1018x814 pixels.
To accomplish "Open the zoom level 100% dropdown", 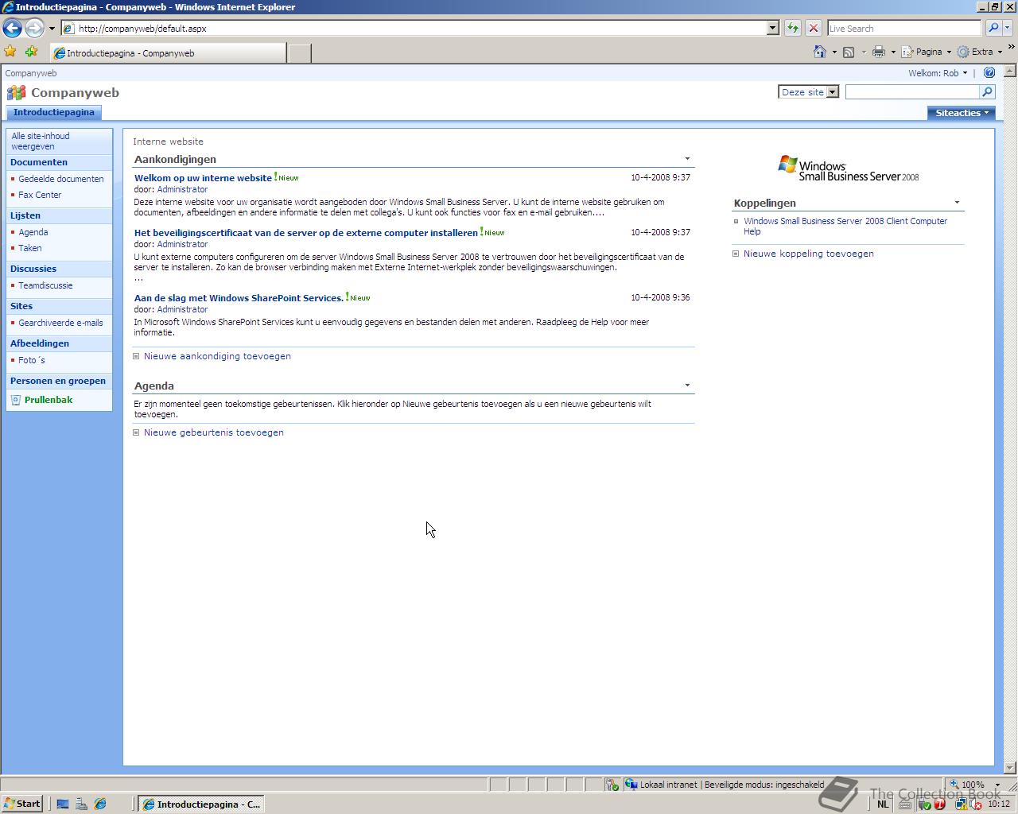I will coord(997,785).
